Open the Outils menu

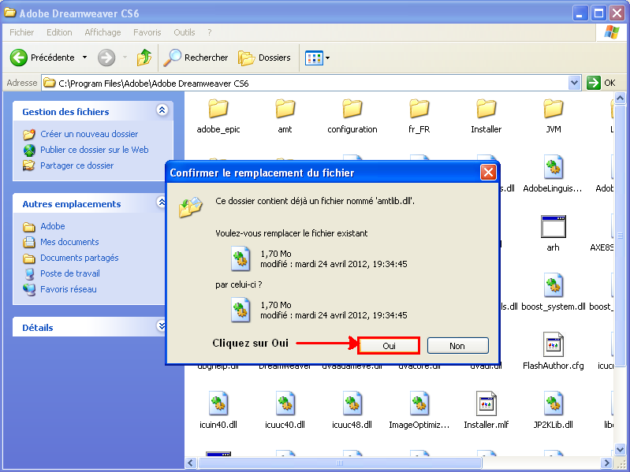click(184, 32)
